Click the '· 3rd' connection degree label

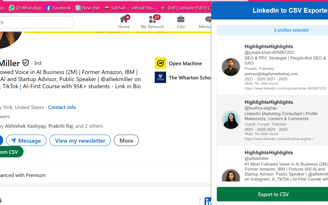(x=36, y=63)
